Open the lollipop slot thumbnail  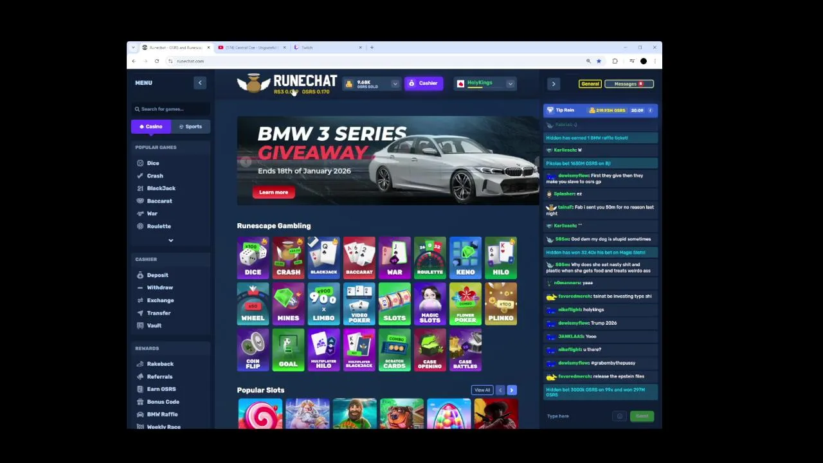260,413
